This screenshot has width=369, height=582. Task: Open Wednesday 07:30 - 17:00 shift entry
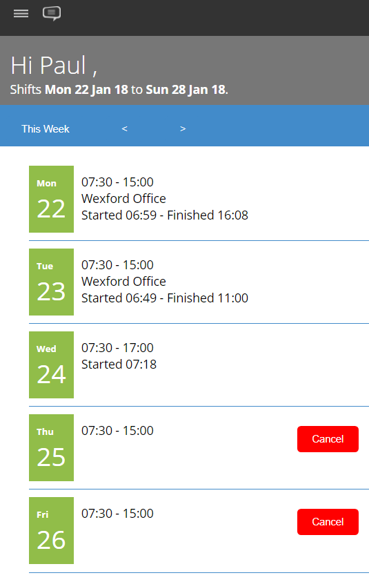click(x=199, y=365)
